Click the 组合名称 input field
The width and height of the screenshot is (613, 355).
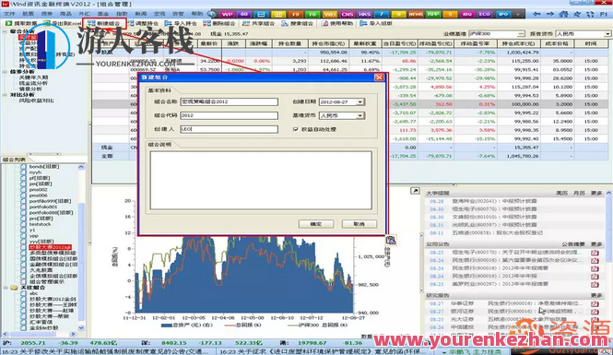point(230,101)
